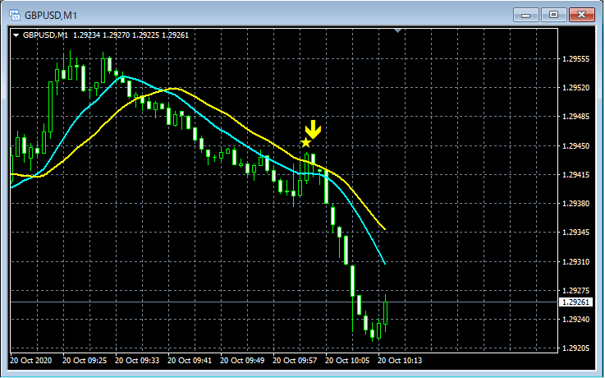Click the 1.29485 price scale label
The image size is (605, 378).
click(576, 117)
